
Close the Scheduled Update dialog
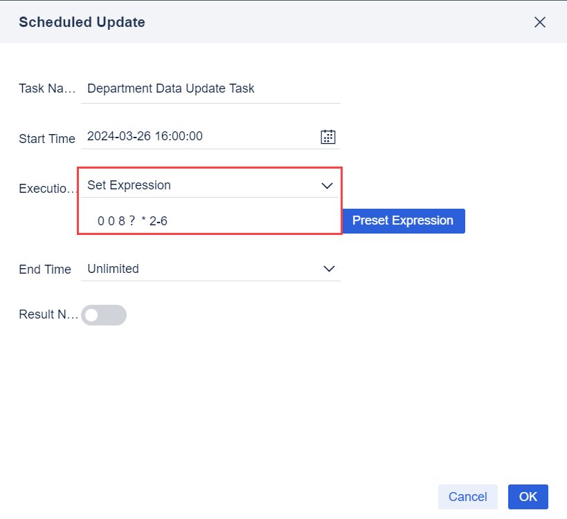540,22
